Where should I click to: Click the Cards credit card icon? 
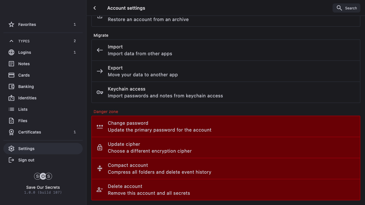point(11,75)
